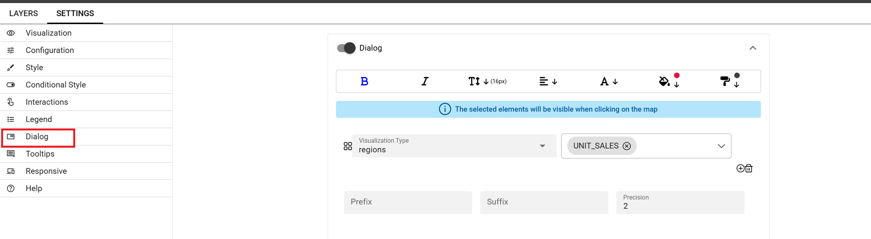Open Conditional Style settings
This screenshot has width=871, height=239.
[86, 85]
